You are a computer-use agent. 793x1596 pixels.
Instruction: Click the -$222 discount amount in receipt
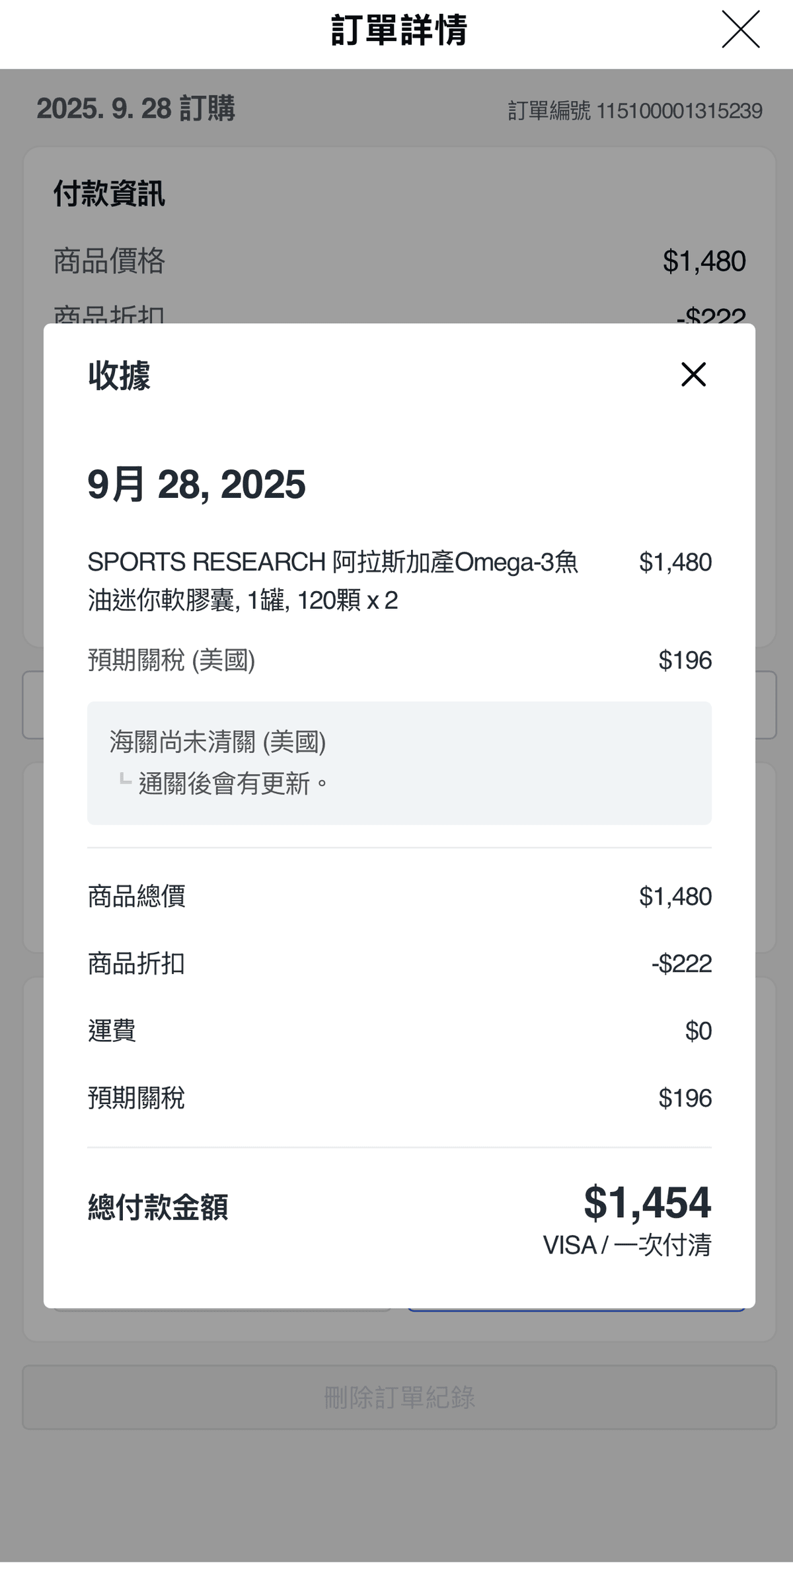click(681, 963)
